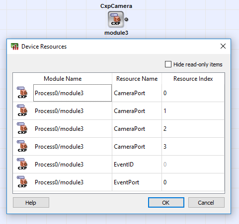Viewport: 239px width, 224px height.
Task: Edit EventPort resource index cell
Action: [193, 182]
